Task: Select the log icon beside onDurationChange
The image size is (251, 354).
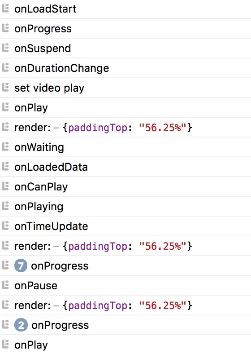Action: tap(5, 68)
